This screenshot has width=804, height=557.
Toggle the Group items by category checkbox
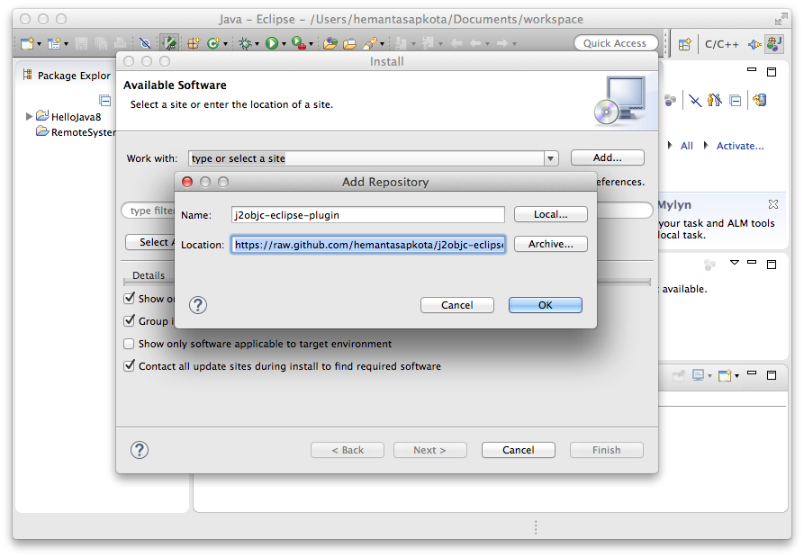[130, 320]
